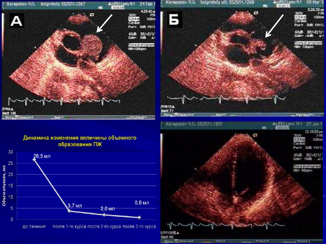Click 'Store in progress' in image Б
This screenshot has height=244, width=326.
[x=308, y=43]
